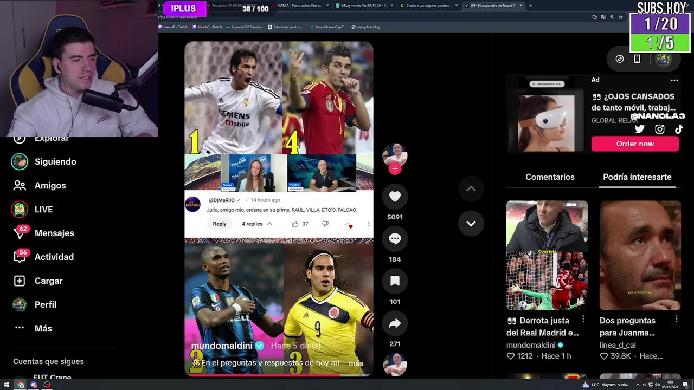Screen dimensions: 694x390
Task: Open the FUT Crane followed account
Action: point(52,378)
